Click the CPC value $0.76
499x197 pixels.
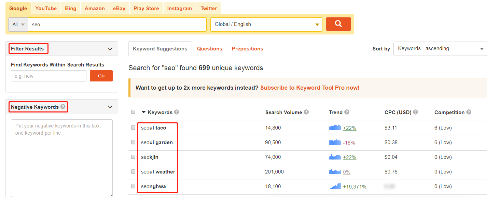pos(391,172)
